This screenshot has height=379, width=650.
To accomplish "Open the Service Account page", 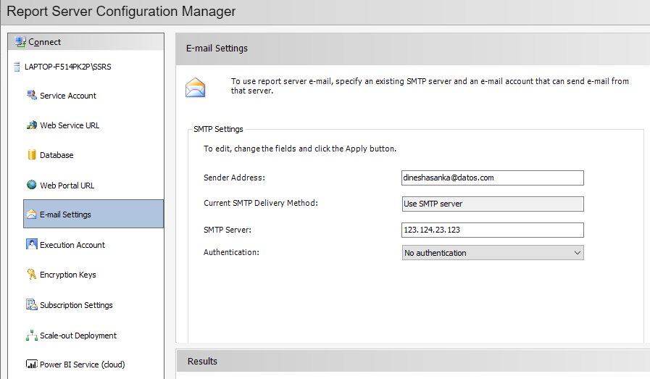I will click(x=68, y=96).
